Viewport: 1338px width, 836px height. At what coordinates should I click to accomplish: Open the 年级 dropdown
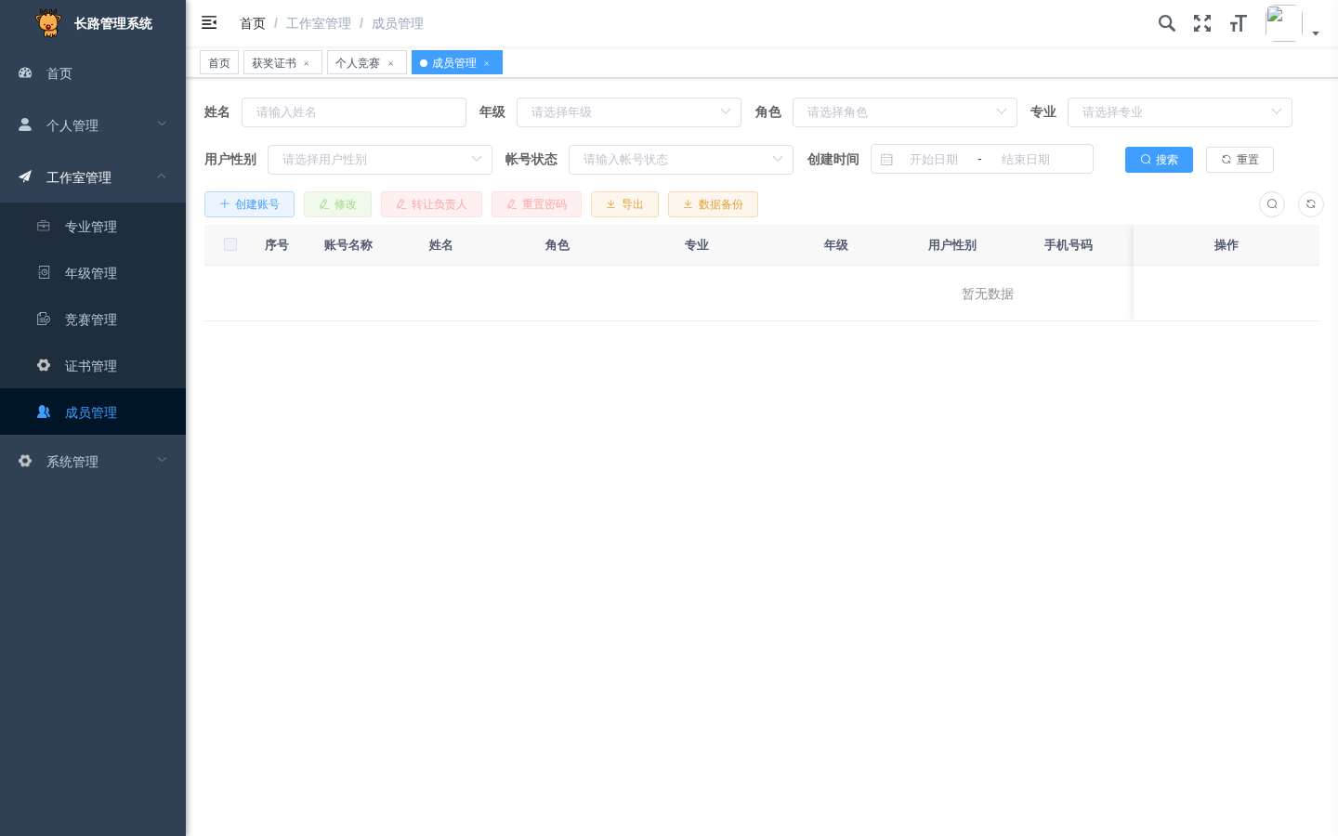tap(629, 112)
